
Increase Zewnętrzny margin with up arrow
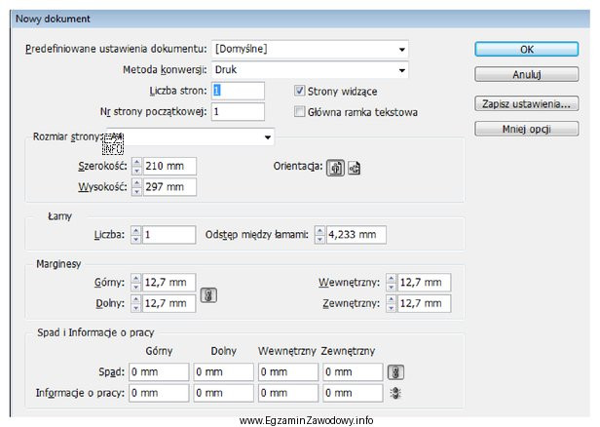tap(392, 299)
